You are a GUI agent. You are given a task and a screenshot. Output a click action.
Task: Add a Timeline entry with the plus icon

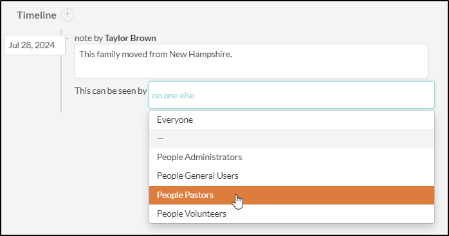pyautogui.click(x=68, y=15)
